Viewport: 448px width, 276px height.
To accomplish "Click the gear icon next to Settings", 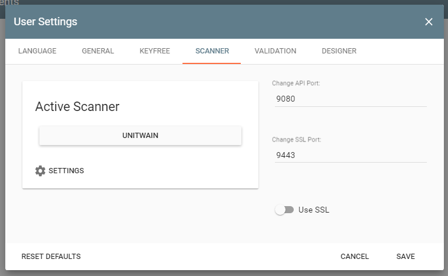I will [40, 171].
